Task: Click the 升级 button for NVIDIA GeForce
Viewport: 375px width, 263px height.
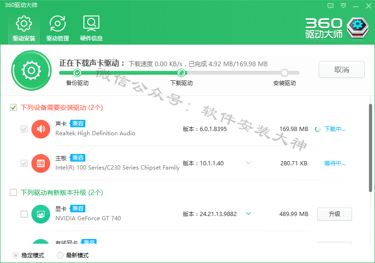Action: coord(335,214)
